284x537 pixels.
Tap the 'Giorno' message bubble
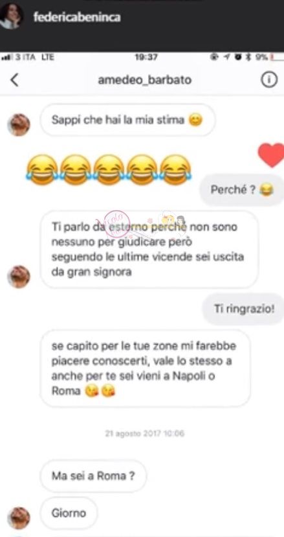pyautogui.click(x=69, y=514)
